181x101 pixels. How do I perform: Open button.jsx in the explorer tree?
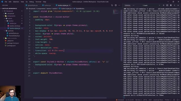tap(13, 23)
